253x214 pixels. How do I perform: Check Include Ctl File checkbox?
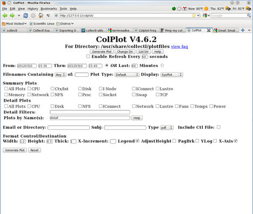coord(218,127)
